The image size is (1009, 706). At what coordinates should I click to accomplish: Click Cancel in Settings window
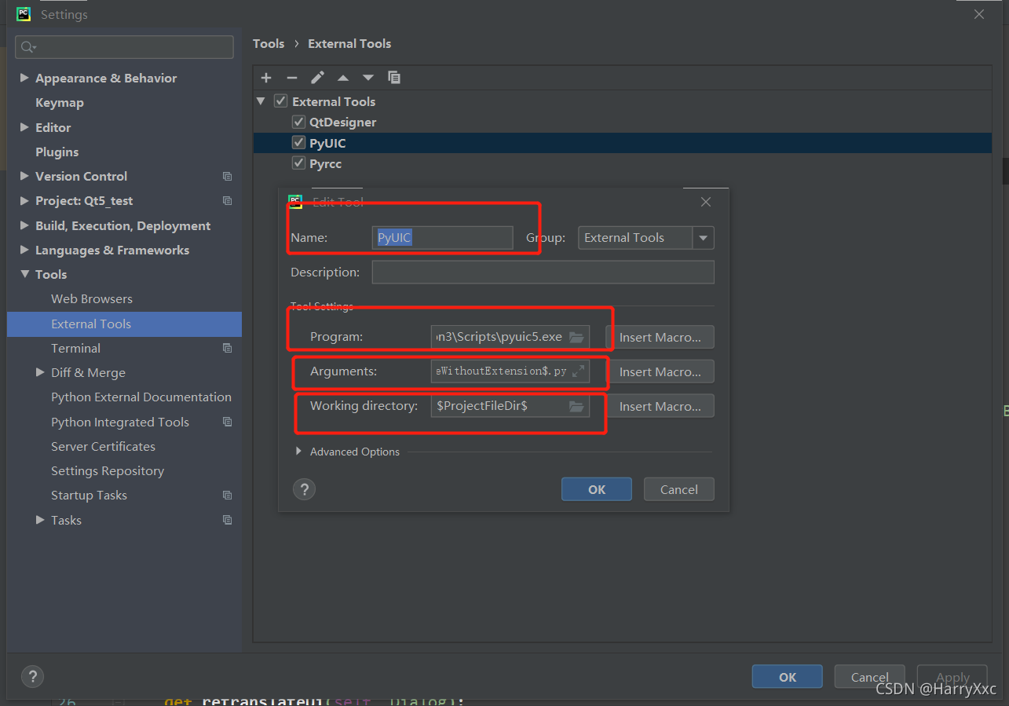click(x=870, y=677)
